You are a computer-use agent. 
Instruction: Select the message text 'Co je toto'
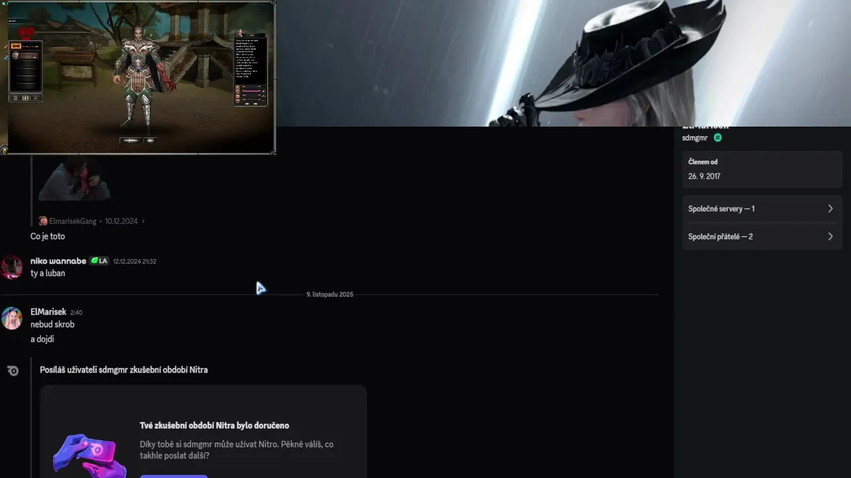[48, 236]
